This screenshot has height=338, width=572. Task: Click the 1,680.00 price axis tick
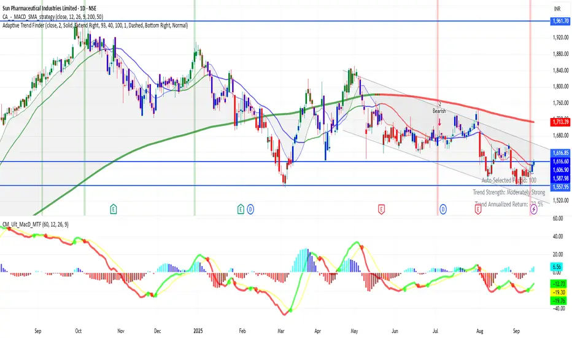pos(561,136)
